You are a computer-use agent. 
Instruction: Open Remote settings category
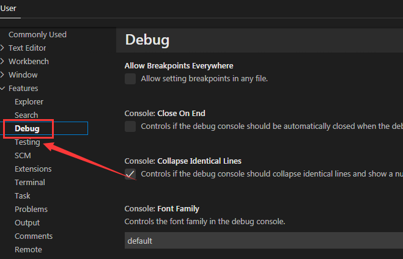click(28, 249)
